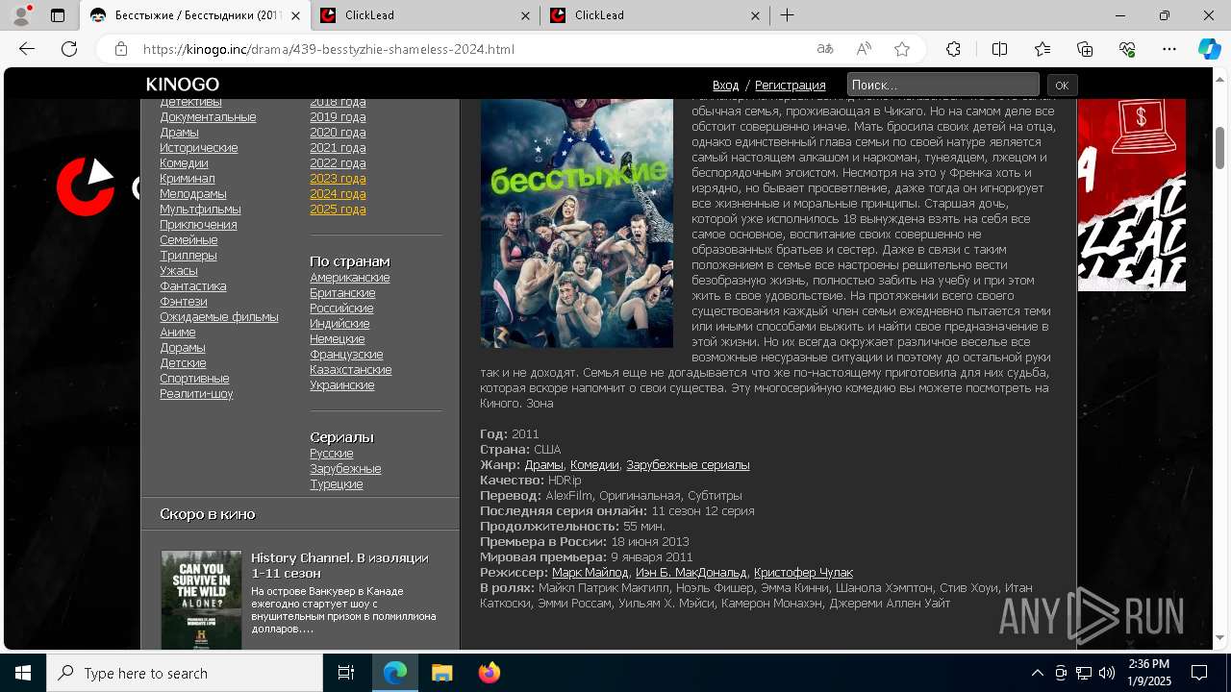Open volume control in tray
The height and width of the screenshot is (692, 1231).
coord(1107,673)
